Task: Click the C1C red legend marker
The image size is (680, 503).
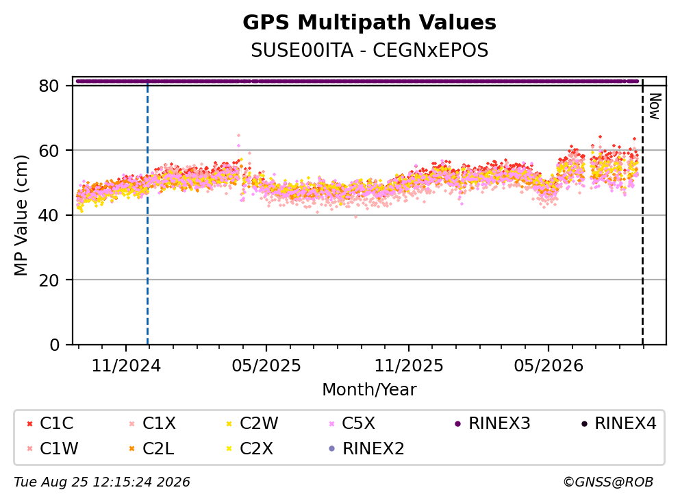Action: tap(29, 424)
